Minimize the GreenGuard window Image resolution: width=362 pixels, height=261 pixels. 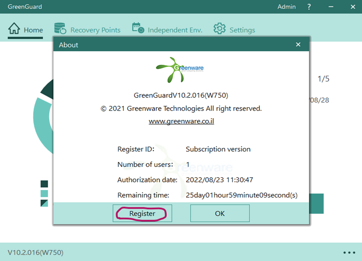pyautogui.click(x=331, y=7)
